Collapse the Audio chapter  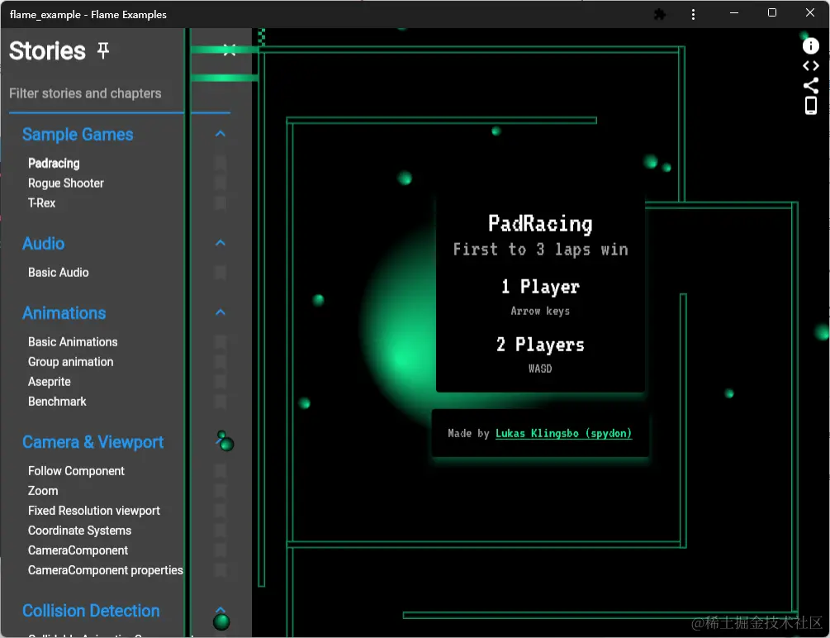221,243
